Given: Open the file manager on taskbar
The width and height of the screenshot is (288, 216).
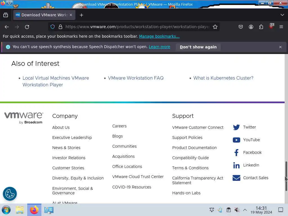Looking at the screenshot, I should pyautogui.click(x=20, y=210).
